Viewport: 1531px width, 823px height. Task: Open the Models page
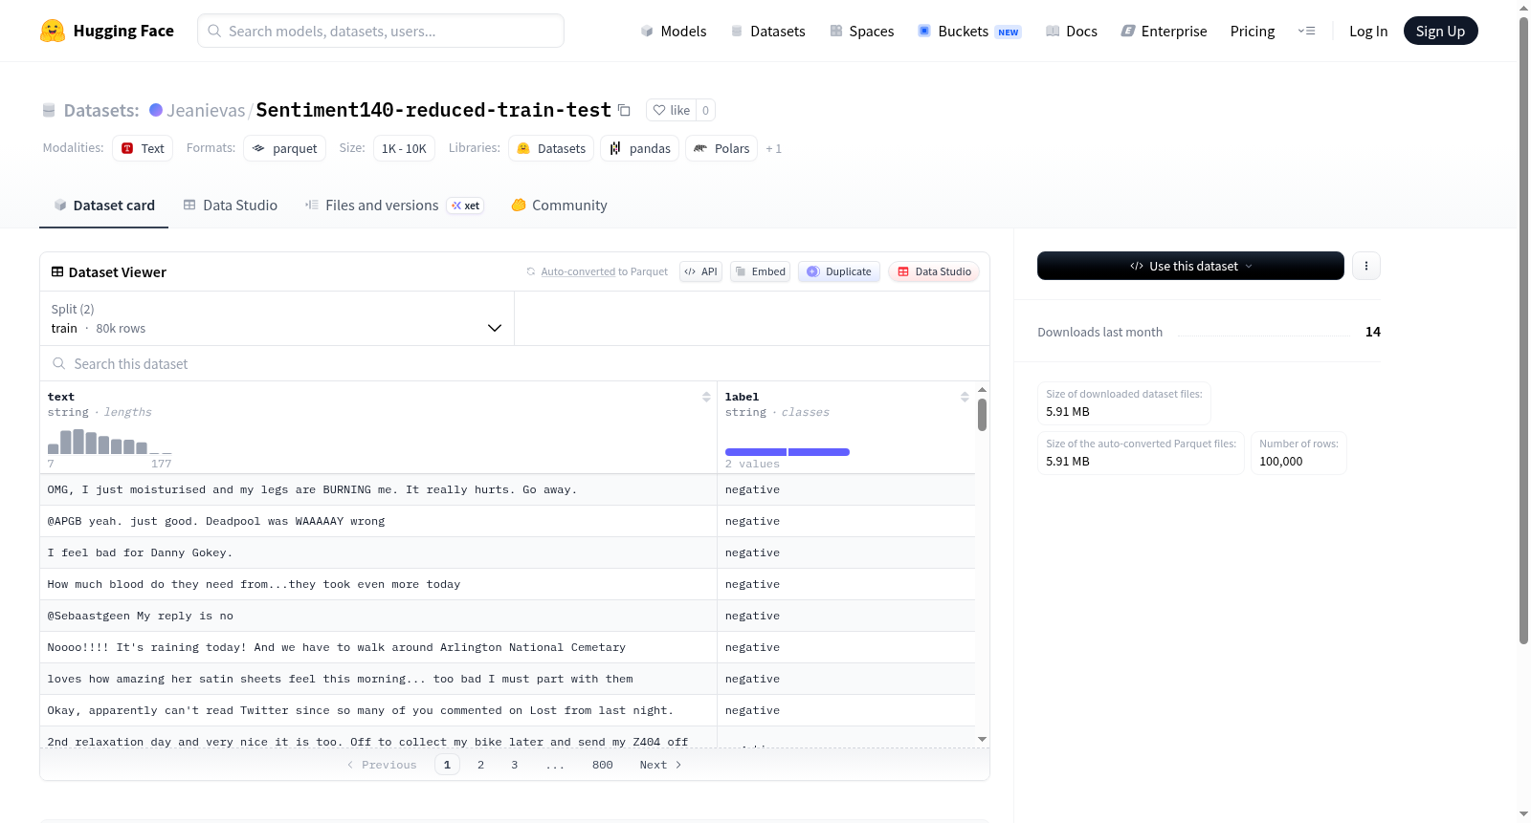tap(674, 31)
